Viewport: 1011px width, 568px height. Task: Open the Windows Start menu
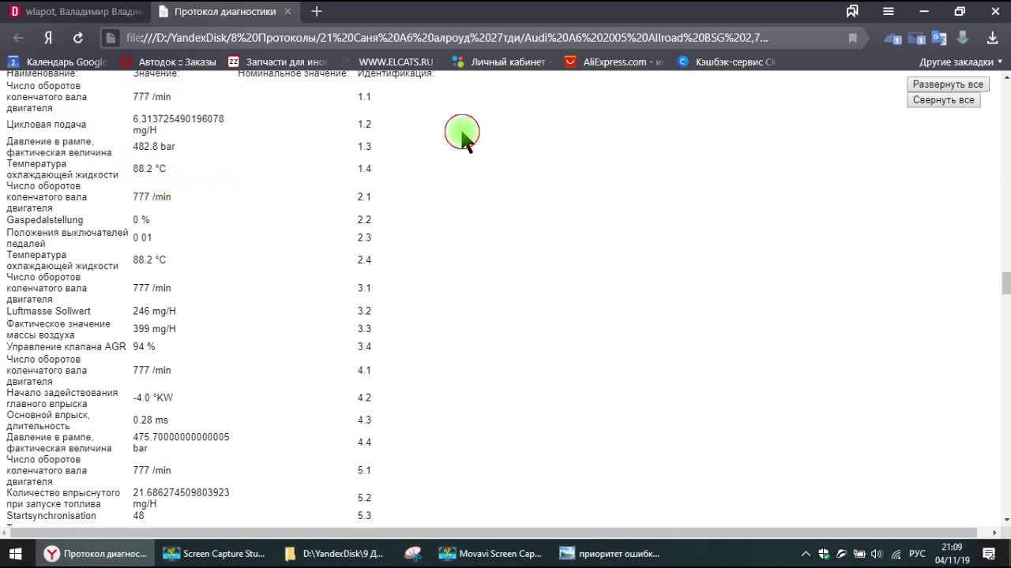[x=15, y=554]
